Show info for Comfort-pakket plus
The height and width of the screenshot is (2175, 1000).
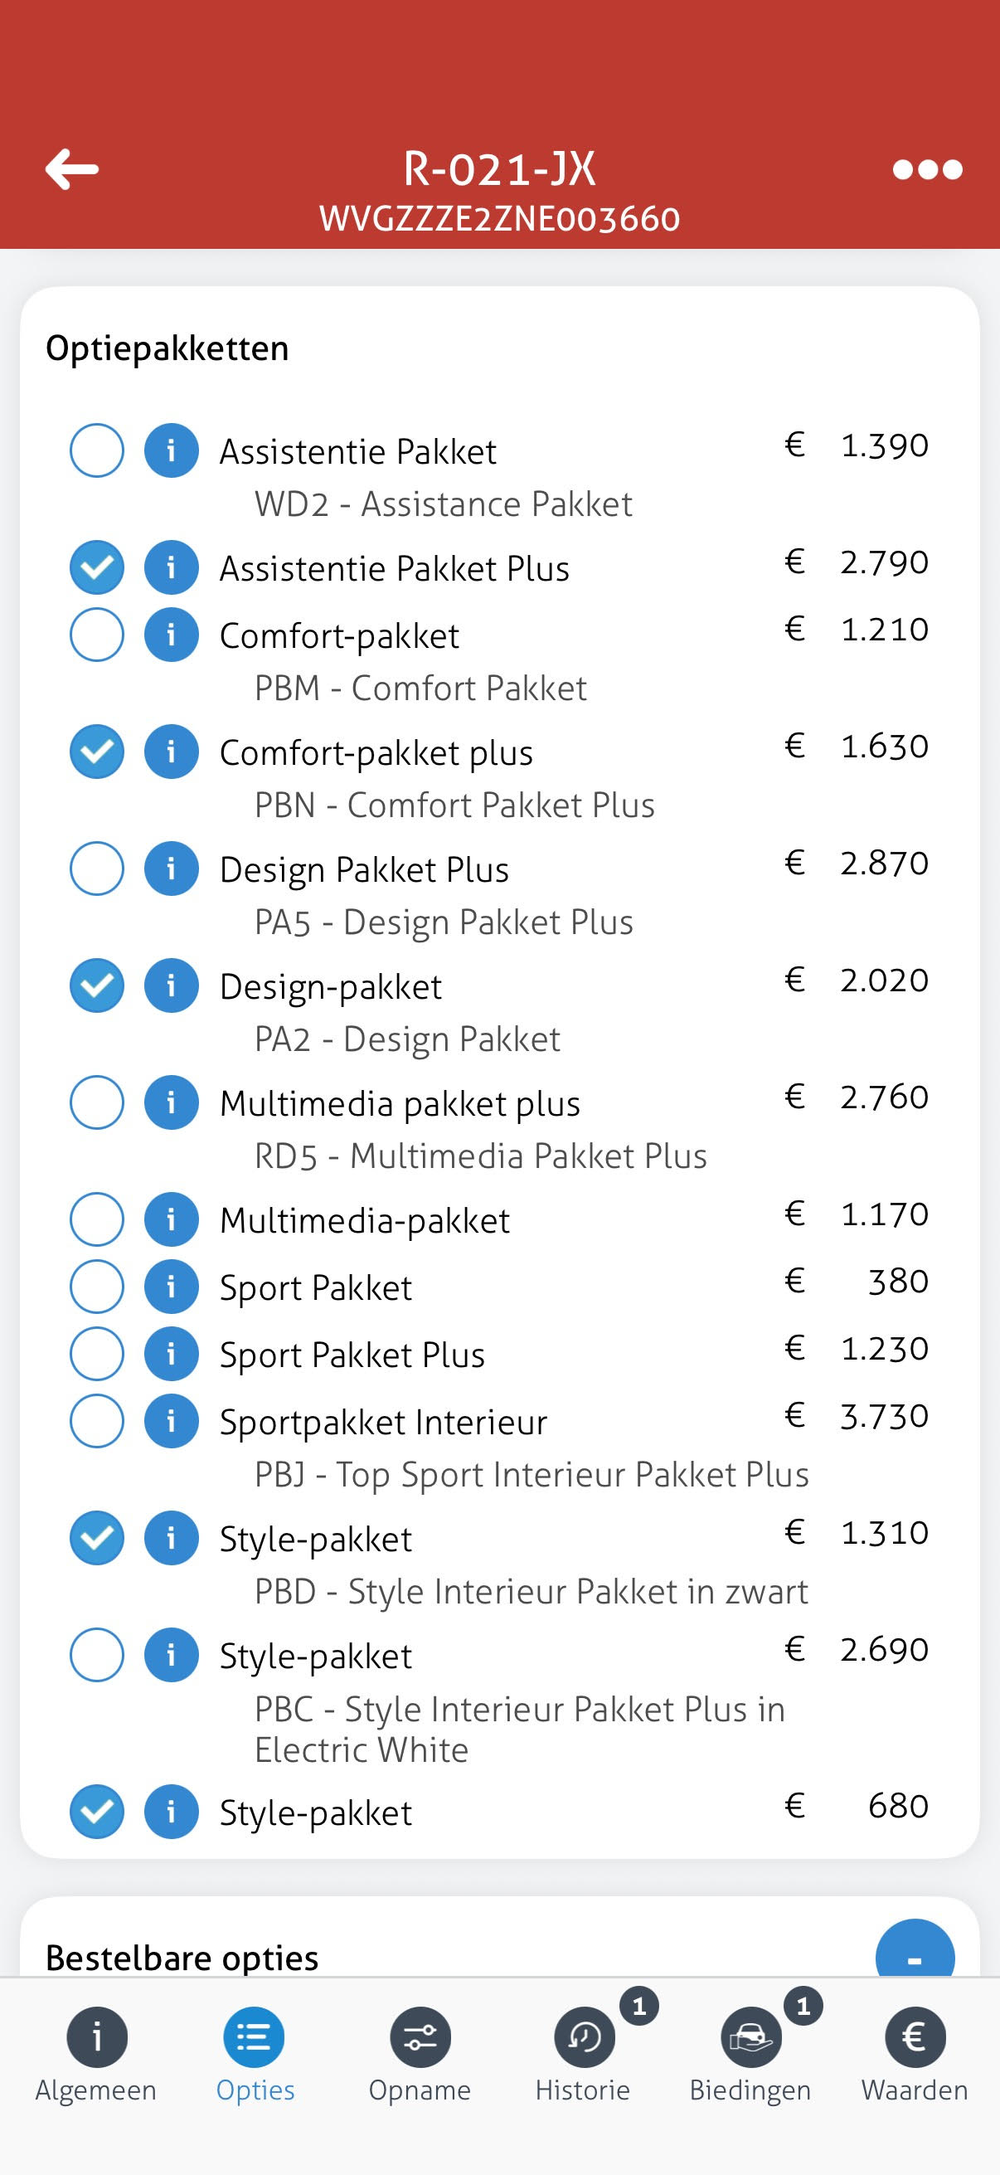(x=172, y=752)
